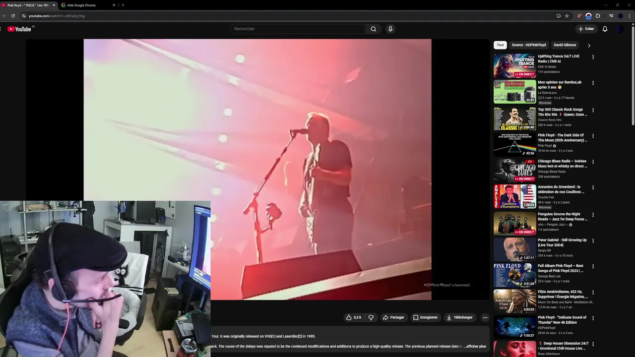The height and width of the screenshot is (357, 635).
Task: Select the Tout filter chip
Action: pyautogui.click(x=500, y=45)
